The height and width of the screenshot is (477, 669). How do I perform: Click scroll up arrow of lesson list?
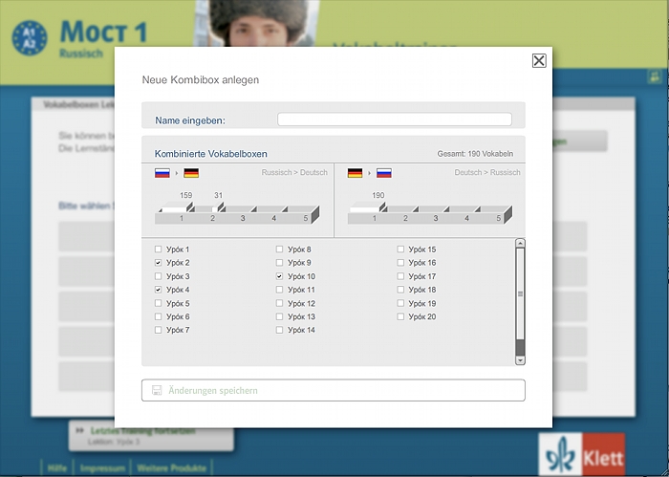(520, 243)
